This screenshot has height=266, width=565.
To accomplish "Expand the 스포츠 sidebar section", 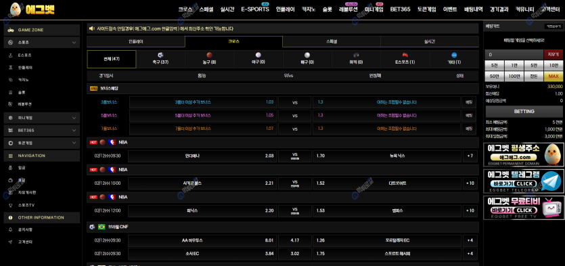I will point(42,43).
